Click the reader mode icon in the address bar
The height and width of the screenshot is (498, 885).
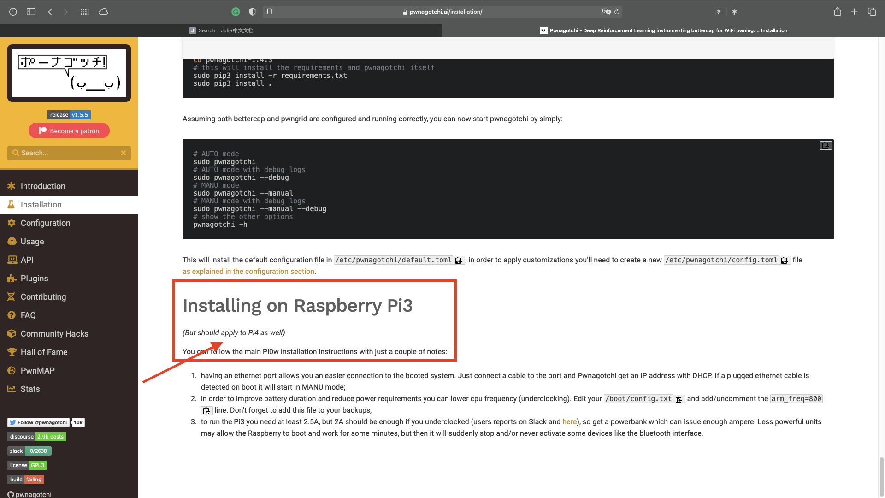pyautogui.click(x=269, y=12)
